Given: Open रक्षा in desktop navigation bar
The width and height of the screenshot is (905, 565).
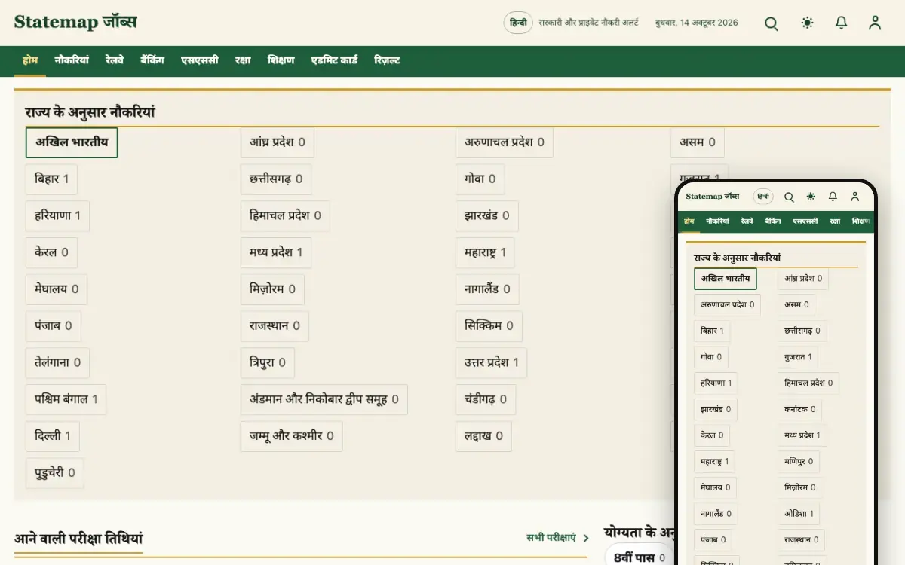Looking at the screenshot, I should tap(243, 60).
